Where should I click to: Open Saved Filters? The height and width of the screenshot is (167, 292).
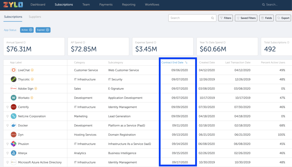(246, 18)
